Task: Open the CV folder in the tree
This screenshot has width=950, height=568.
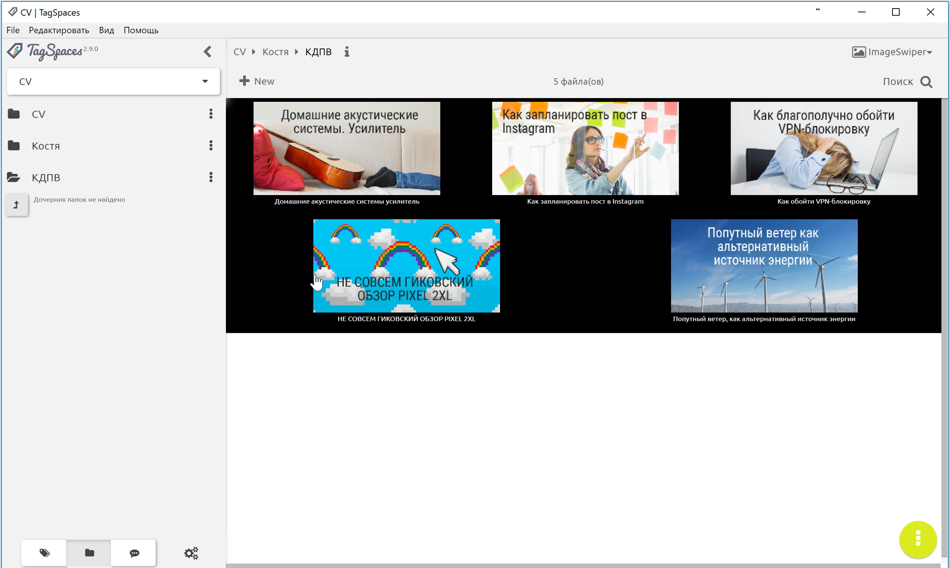Action: [x=38, y=114]
